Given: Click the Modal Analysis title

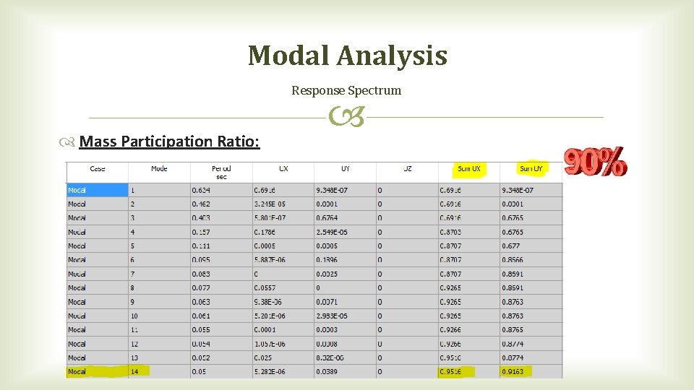Looking at the screenshot, I should point(348,56).
